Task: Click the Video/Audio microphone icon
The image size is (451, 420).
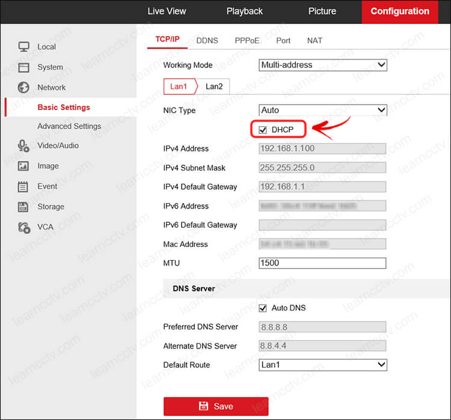Action: click(x=23, y=145)
